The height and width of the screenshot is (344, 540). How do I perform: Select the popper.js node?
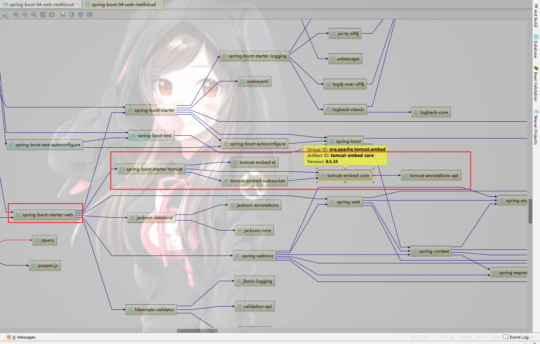coord(45,265)
